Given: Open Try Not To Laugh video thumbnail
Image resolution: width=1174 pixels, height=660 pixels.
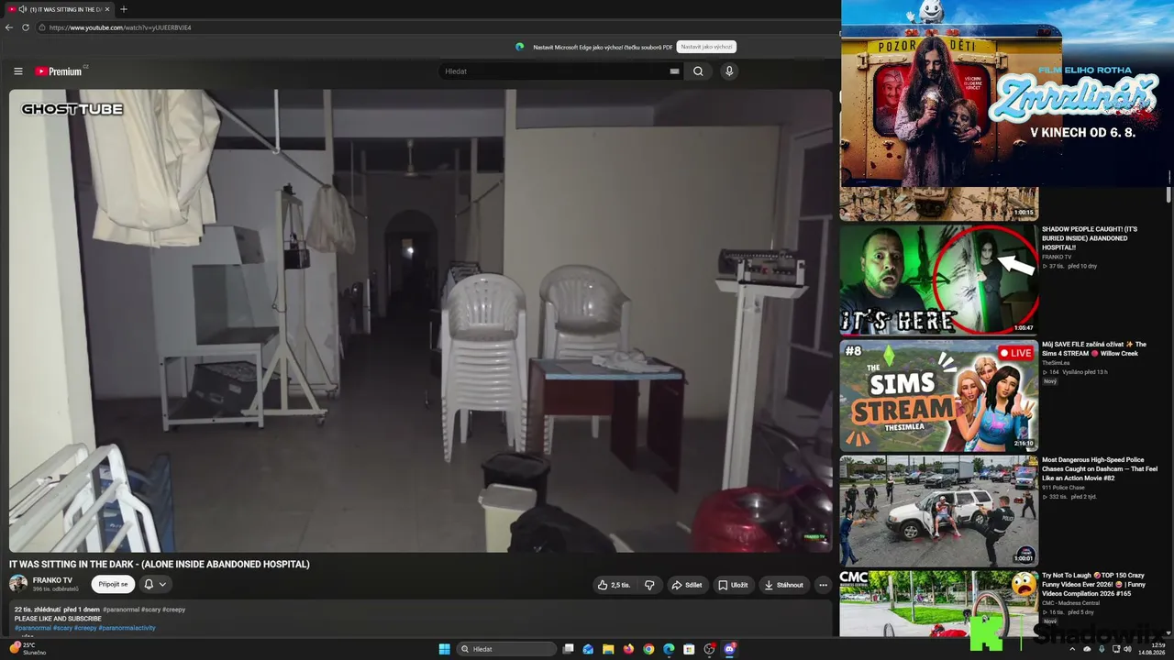Looking at the screenshot, I should pyautogui.click(x=939, y=603).
